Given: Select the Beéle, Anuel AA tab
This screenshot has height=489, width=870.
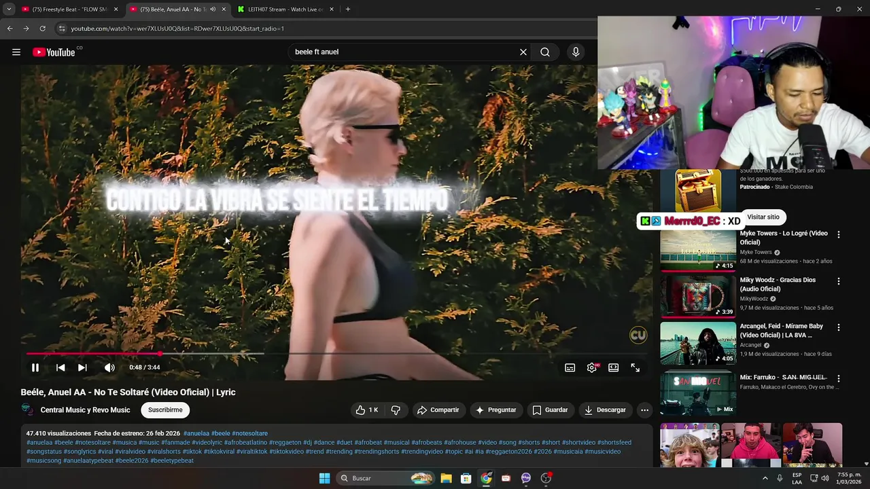Looking at the screenshot, I should [x=173, y=10].
